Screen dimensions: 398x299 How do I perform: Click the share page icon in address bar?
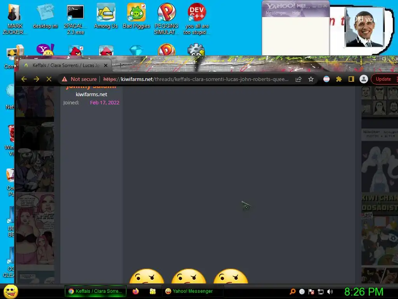pyautogui.click(x=298, y=79)
